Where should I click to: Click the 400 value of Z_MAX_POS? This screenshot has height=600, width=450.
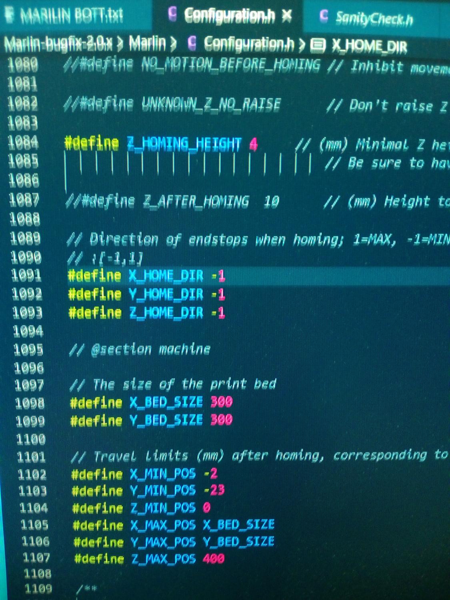pos(214,558)
